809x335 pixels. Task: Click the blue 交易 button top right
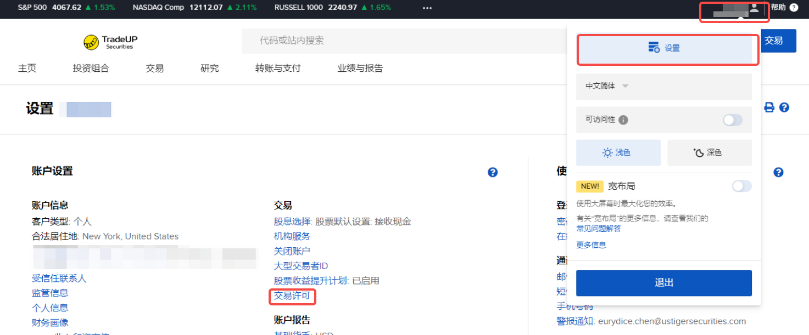(778, 41)
